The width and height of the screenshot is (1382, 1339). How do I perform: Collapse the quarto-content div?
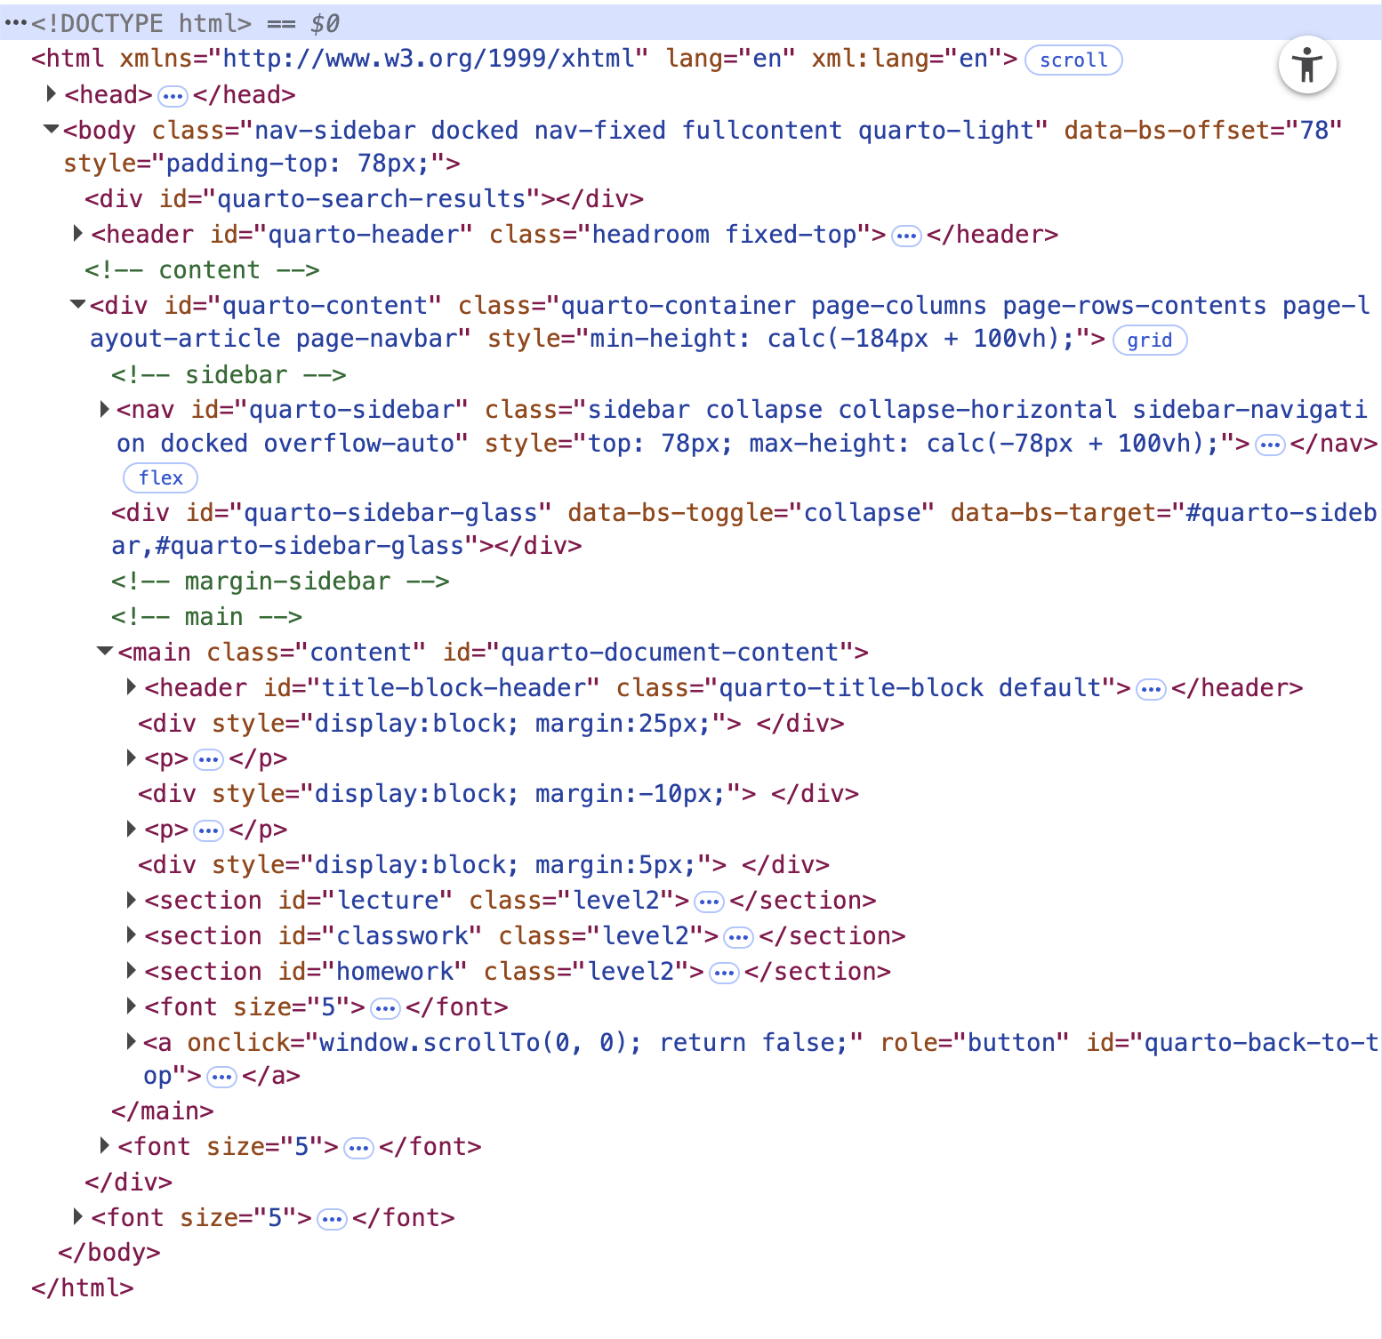(78, 305)
